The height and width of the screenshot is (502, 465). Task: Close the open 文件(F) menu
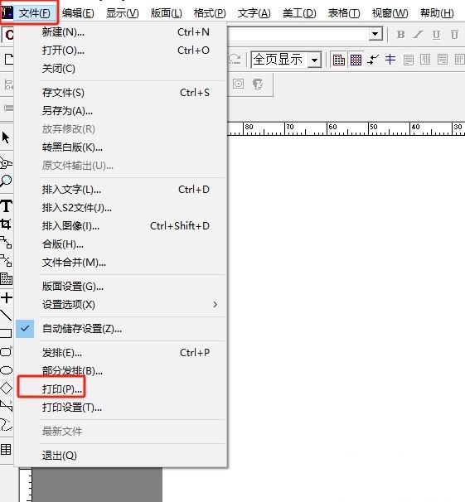34,13
